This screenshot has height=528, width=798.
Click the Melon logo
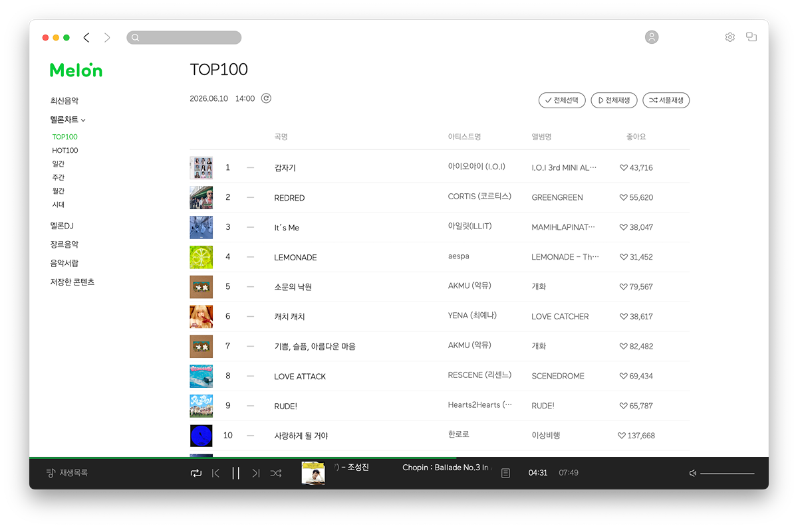(x=76, y=70)
